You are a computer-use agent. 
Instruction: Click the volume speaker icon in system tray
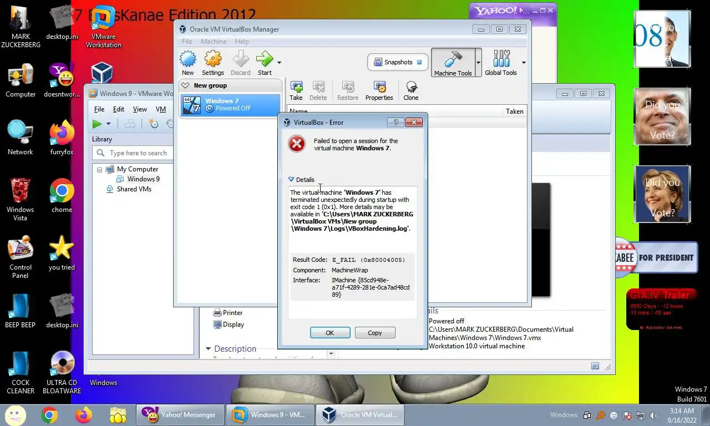point(654,415)
